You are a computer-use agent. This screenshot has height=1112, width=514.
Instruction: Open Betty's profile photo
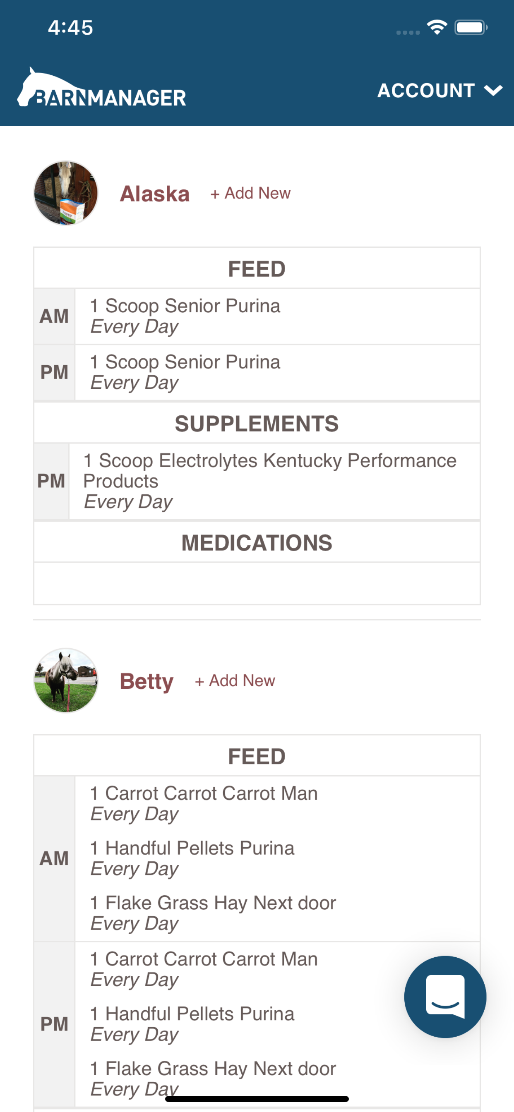pyautogui.click(x=66, y=681)
